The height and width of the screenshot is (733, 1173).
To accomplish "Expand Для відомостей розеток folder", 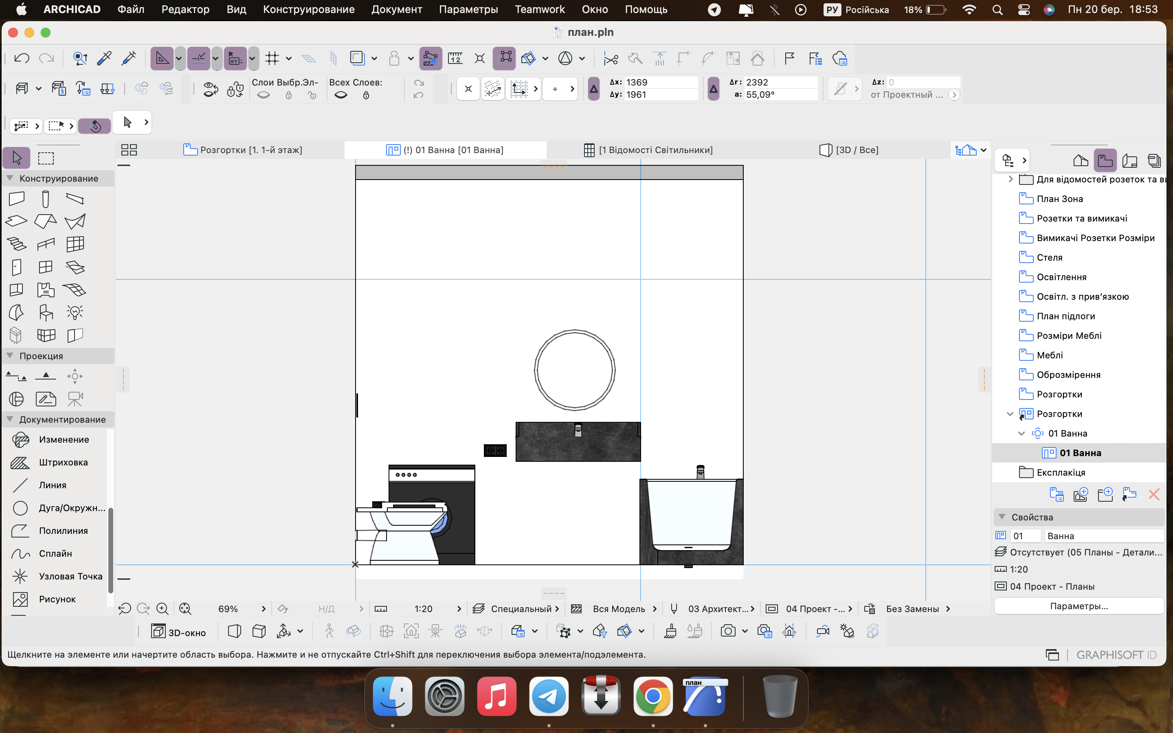I will pos(1010,179).
